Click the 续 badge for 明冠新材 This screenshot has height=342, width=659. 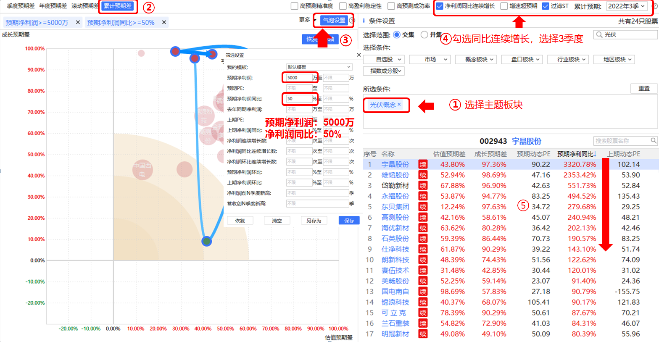[x=423, y=334]
